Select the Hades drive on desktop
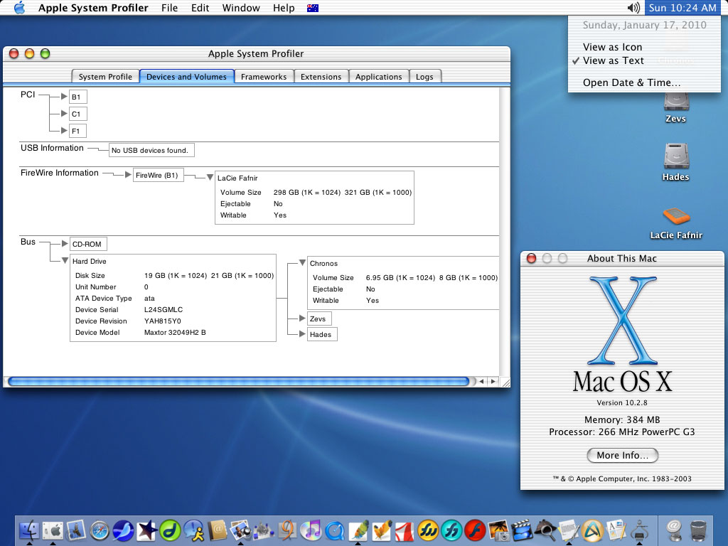Screen dimensions: 728x546 tap(675, 161)
